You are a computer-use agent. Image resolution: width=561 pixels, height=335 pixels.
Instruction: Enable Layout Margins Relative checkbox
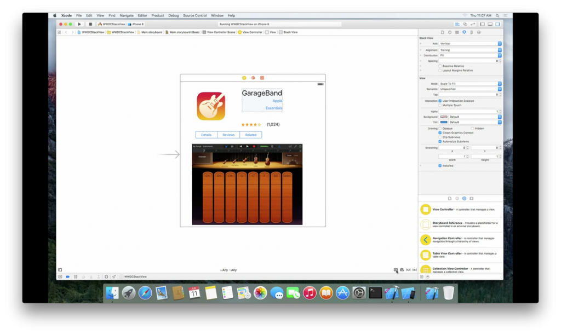[x=440, y=71]
